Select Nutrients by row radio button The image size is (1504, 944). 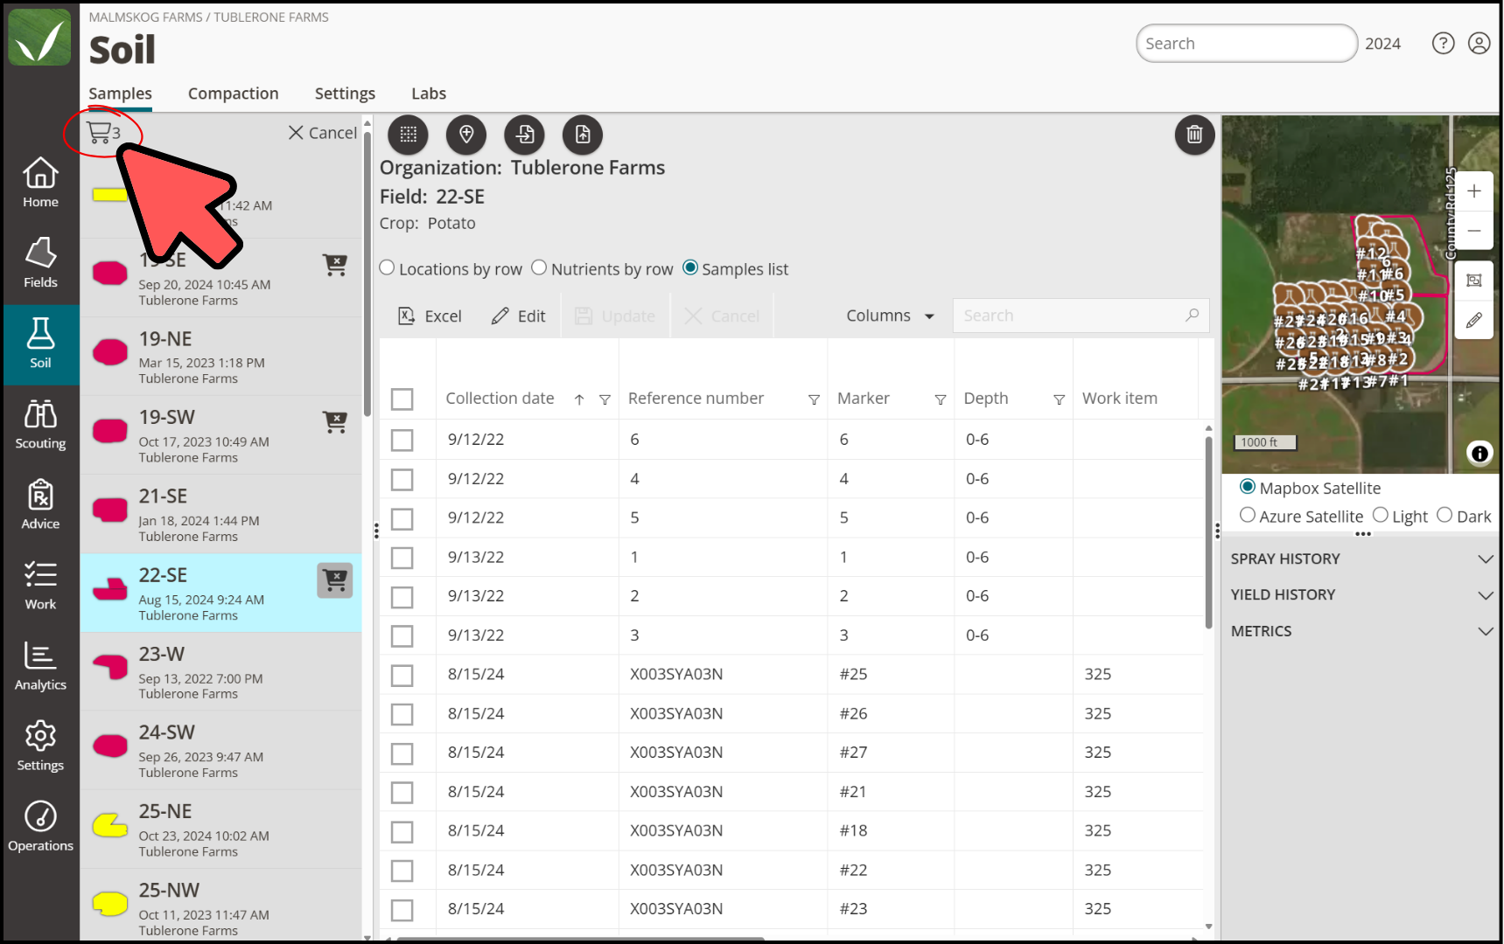pos(539,267)
